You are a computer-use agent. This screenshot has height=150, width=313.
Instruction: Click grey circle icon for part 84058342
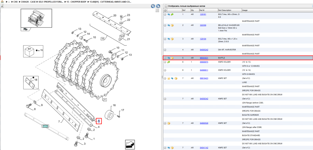click(x=165, y=99)
